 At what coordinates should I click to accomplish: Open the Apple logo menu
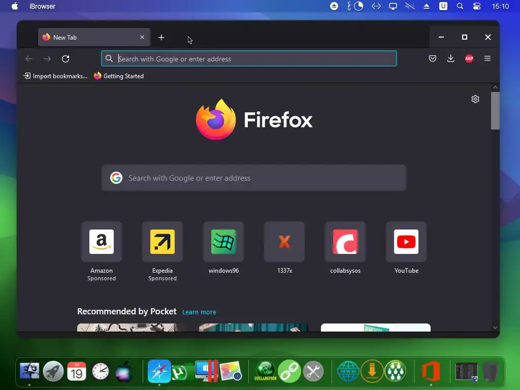[15, 6]
